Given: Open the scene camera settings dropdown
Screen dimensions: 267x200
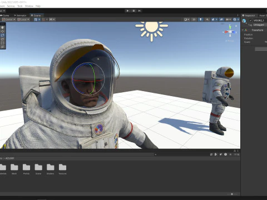Looking at the screenshot, I should 228,19.
